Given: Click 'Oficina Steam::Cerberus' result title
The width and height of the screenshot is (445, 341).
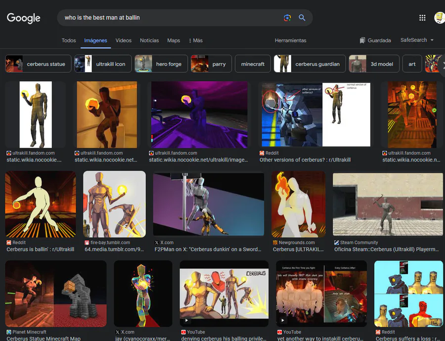Looking at the screenshot, I should click(x=387, y=250).
